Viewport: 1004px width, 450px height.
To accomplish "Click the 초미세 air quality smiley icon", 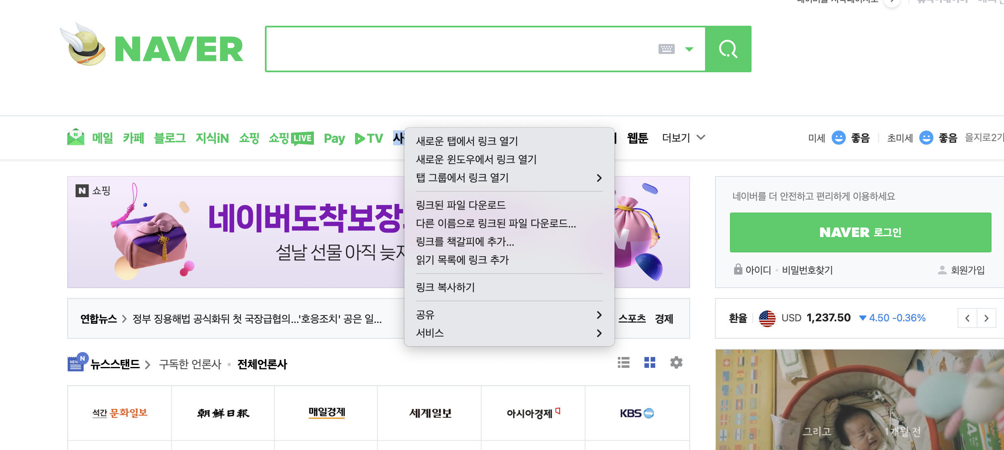I will click(x=926, y=137).
